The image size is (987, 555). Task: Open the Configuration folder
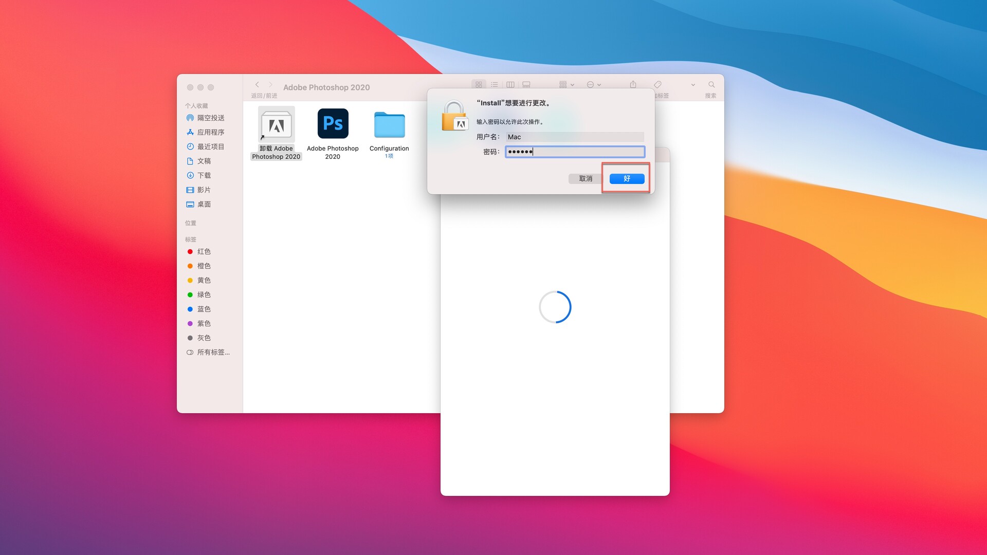coord(389,123)
